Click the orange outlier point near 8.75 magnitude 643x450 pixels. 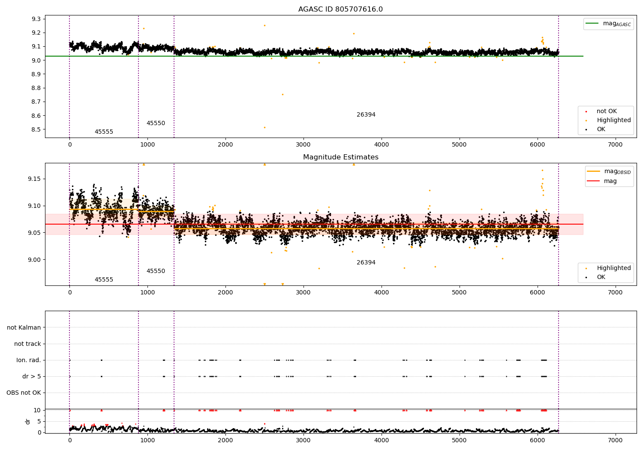click(x=282, y=94)
